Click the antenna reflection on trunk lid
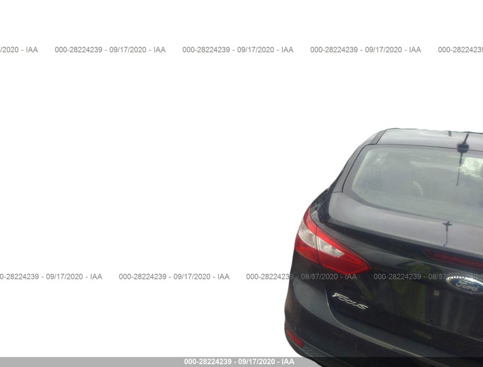The width and height of the screenshot is (483, 367). coord(446,233)
